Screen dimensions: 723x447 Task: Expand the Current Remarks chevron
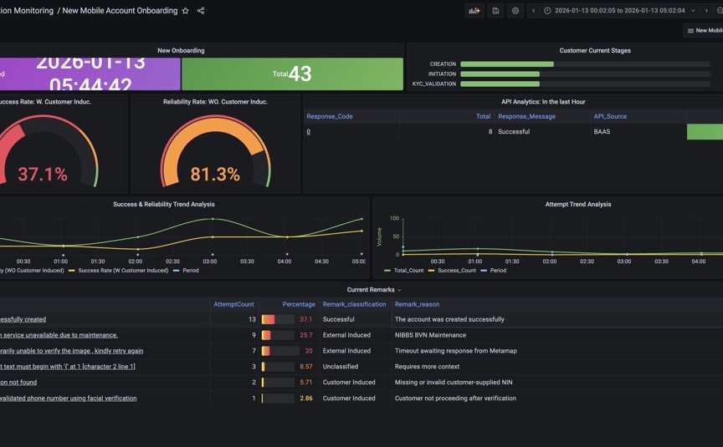tap(399, 290)
